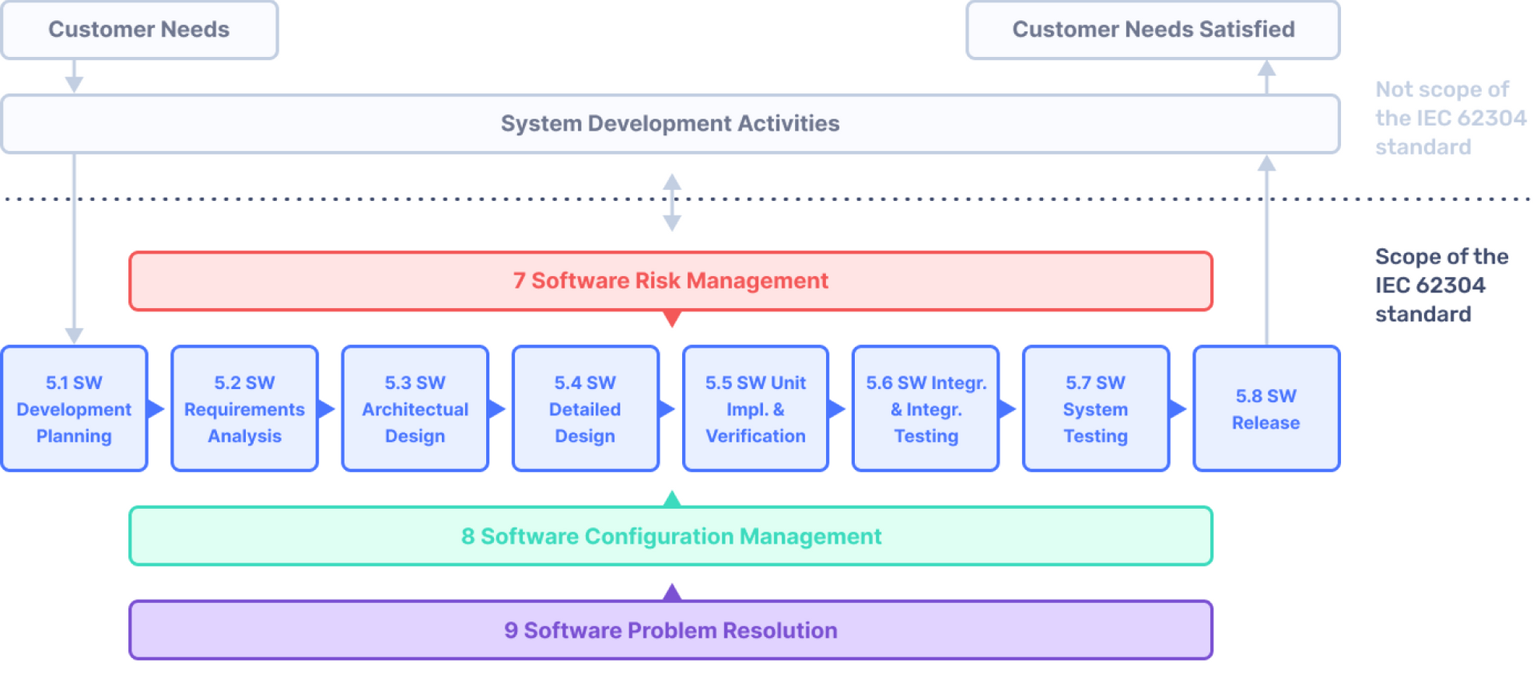
Task: Click the Customer Needs box
Action: 139,30
